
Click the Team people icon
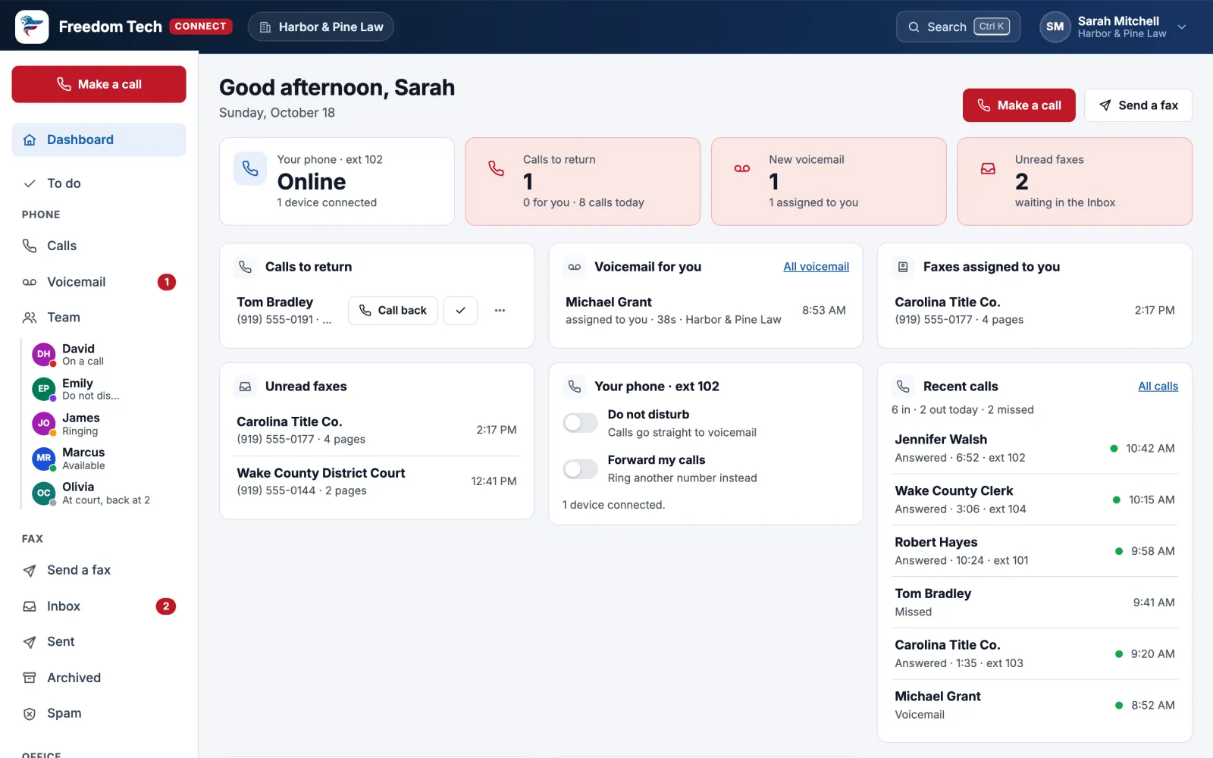coord(30,318)
